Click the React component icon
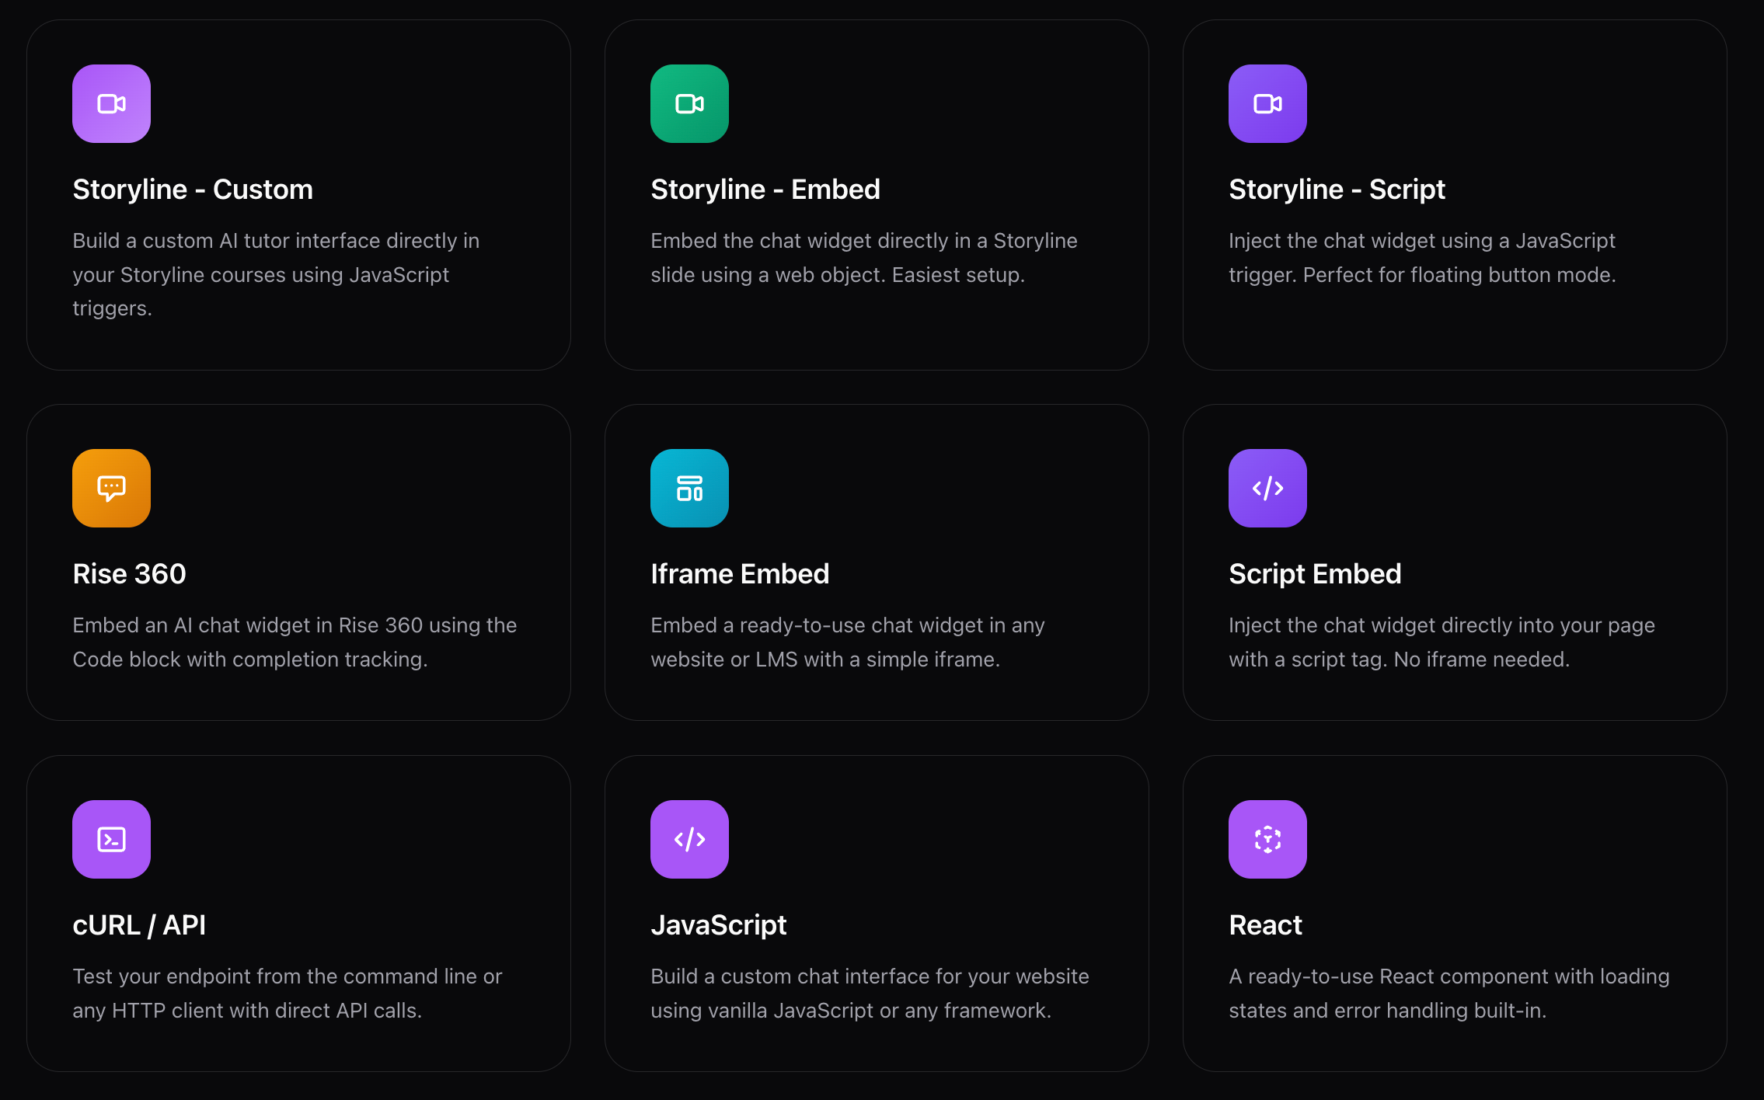The width and height of the screenshot is (1764, 1100). tap(1267, 839)
